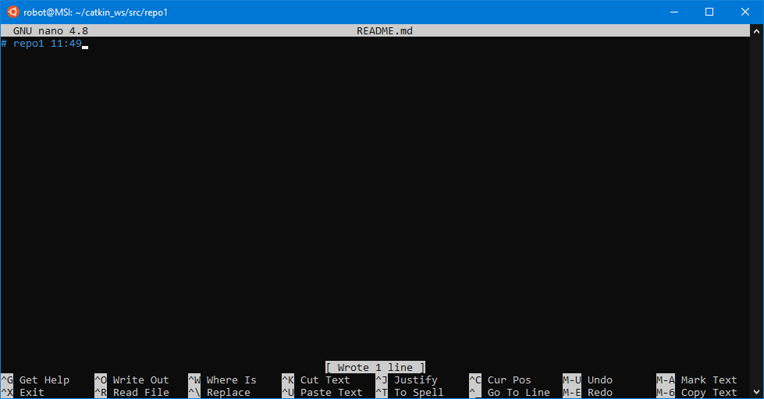Click the To Spell shortcut
The height and width of the screenshot is (399, 764).
click(418, 393)
